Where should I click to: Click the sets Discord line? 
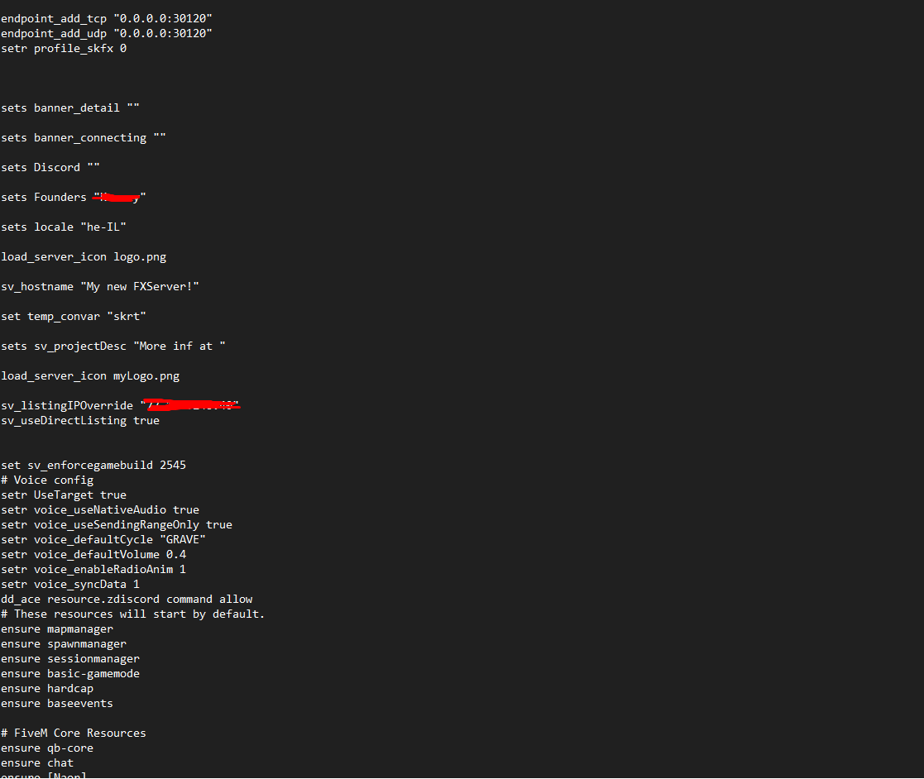point(50,167)
